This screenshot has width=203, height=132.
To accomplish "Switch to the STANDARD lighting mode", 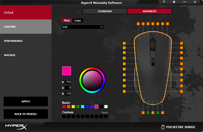I will pos(105,11).
